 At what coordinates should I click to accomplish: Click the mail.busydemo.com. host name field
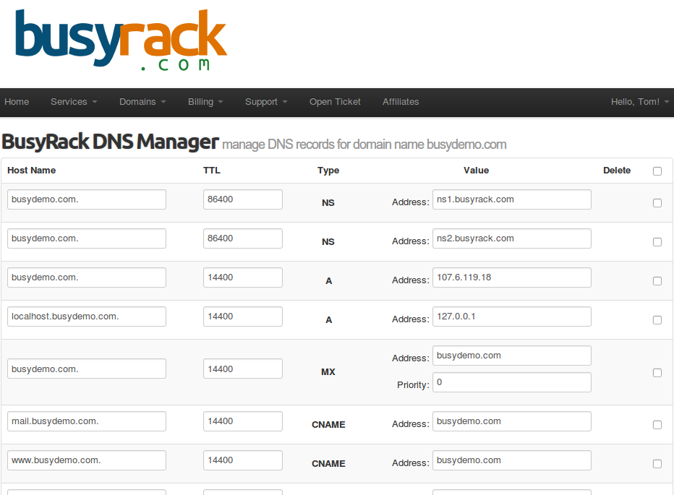pos(87,421)
